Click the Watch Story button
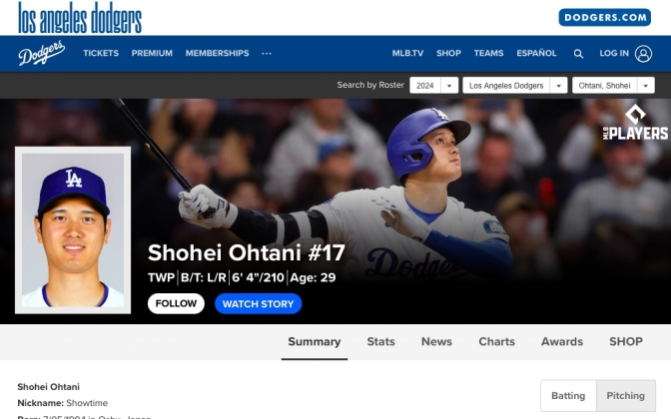The width and height of the screenshot is (671, 419). pos(258,303)
